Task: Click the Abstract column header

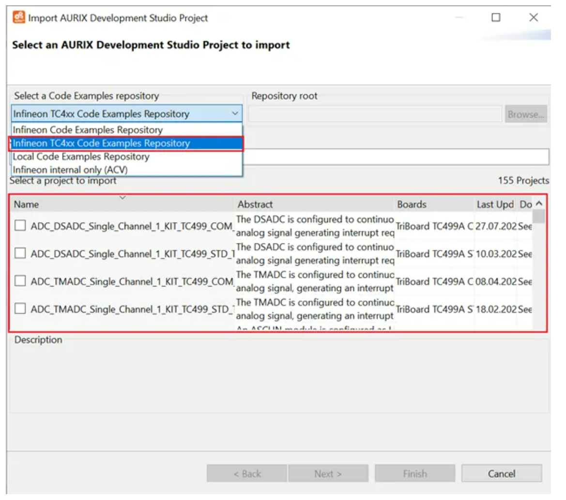Action: pos(255,204)
